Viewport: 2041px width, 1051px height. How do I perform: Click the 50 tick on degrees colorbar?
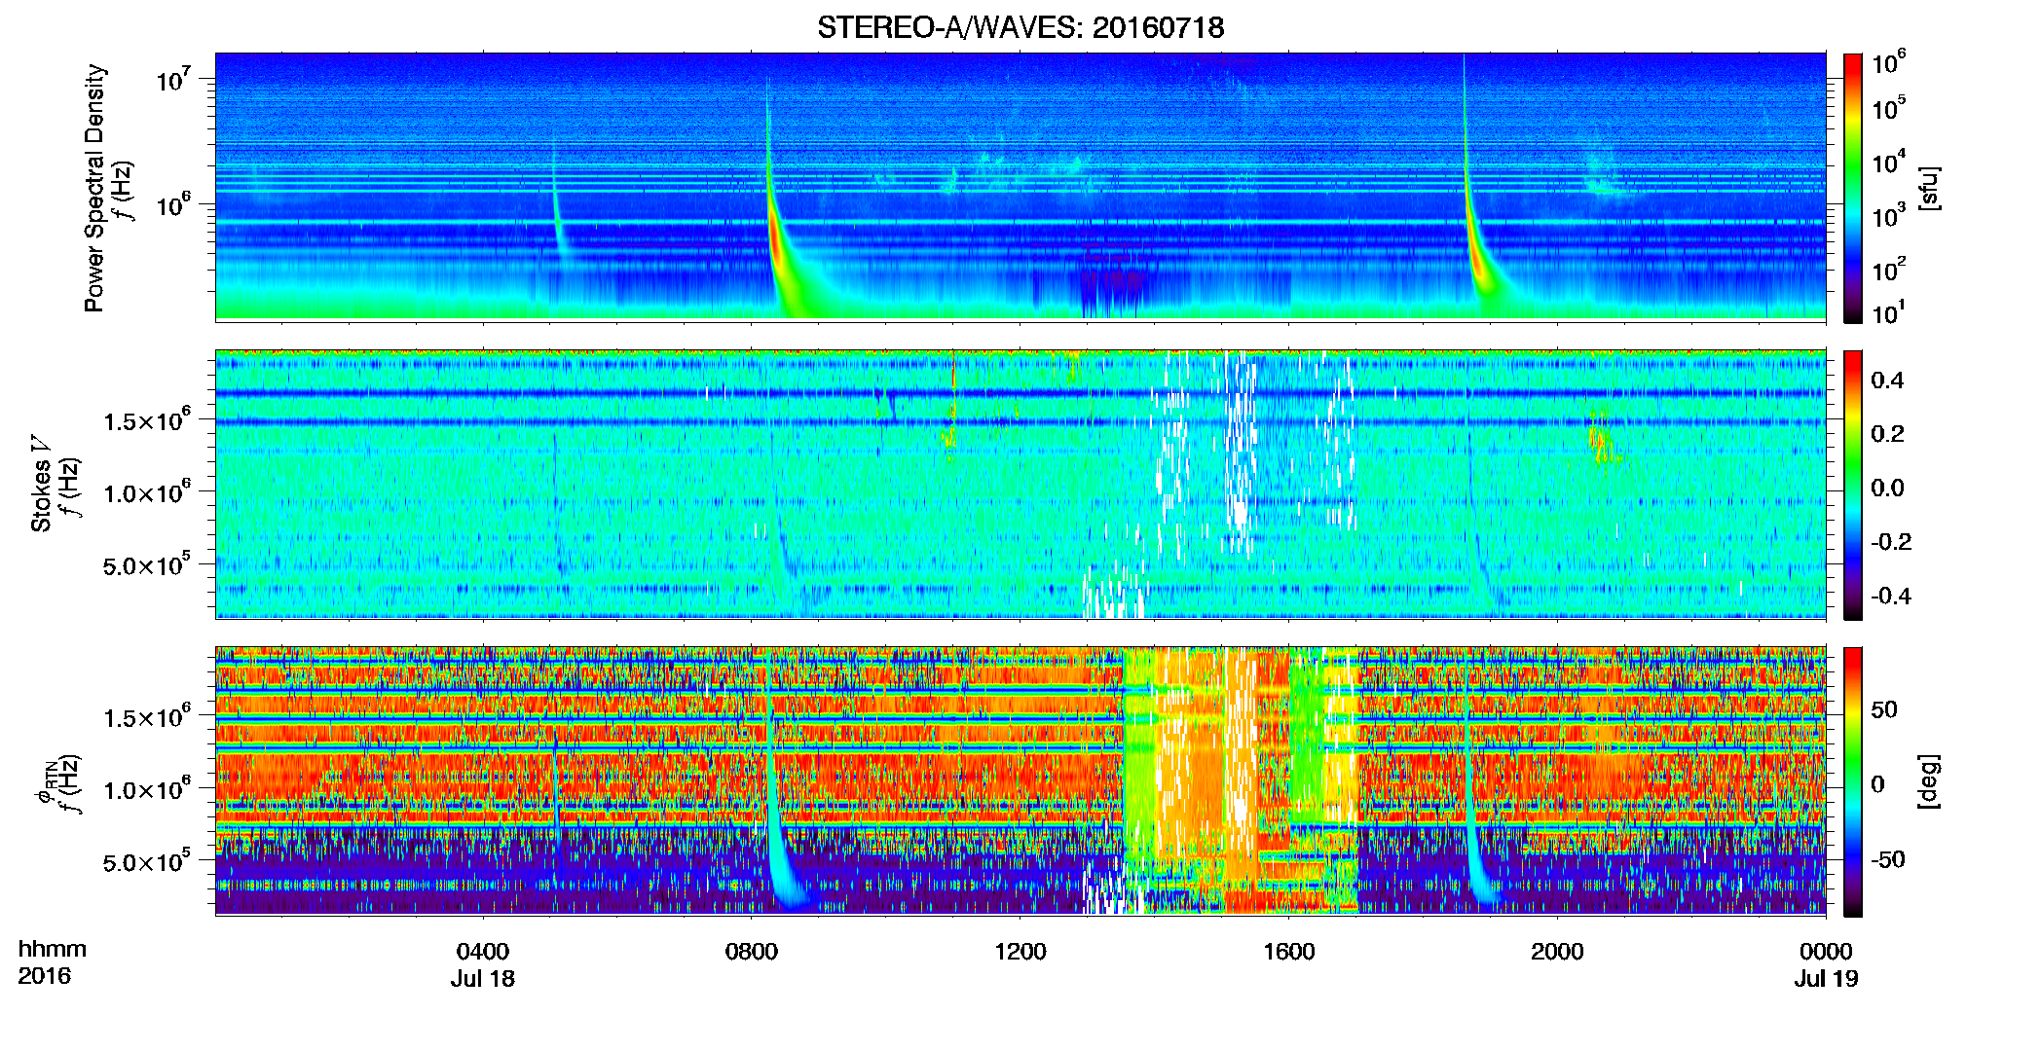pos(1884,709)
